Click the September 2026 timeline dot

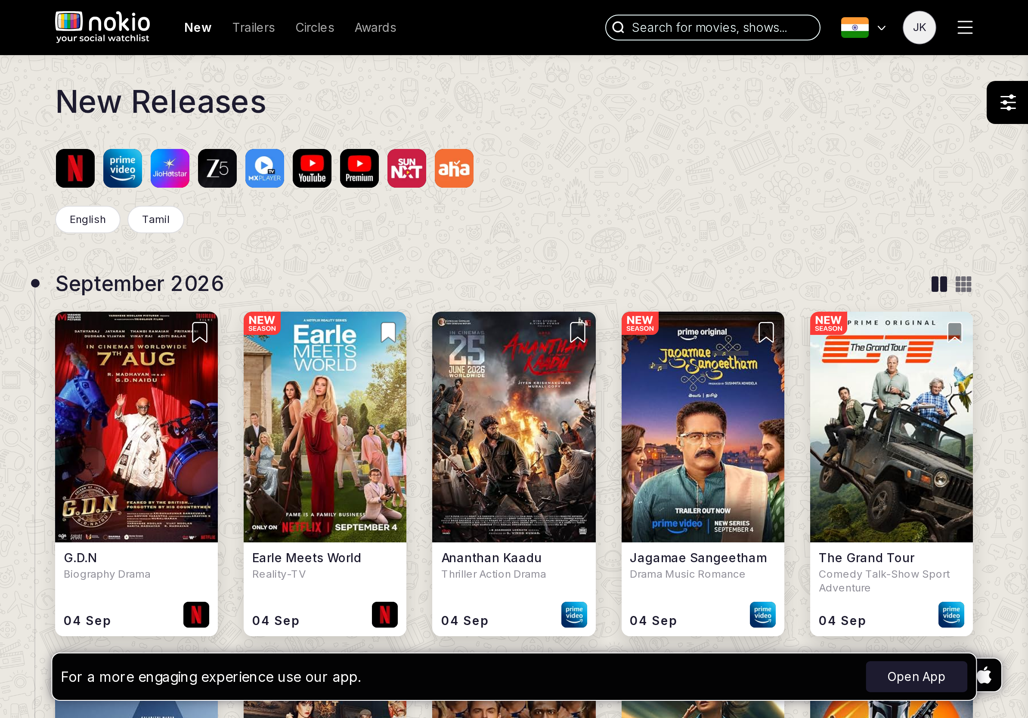coord(35,283)
